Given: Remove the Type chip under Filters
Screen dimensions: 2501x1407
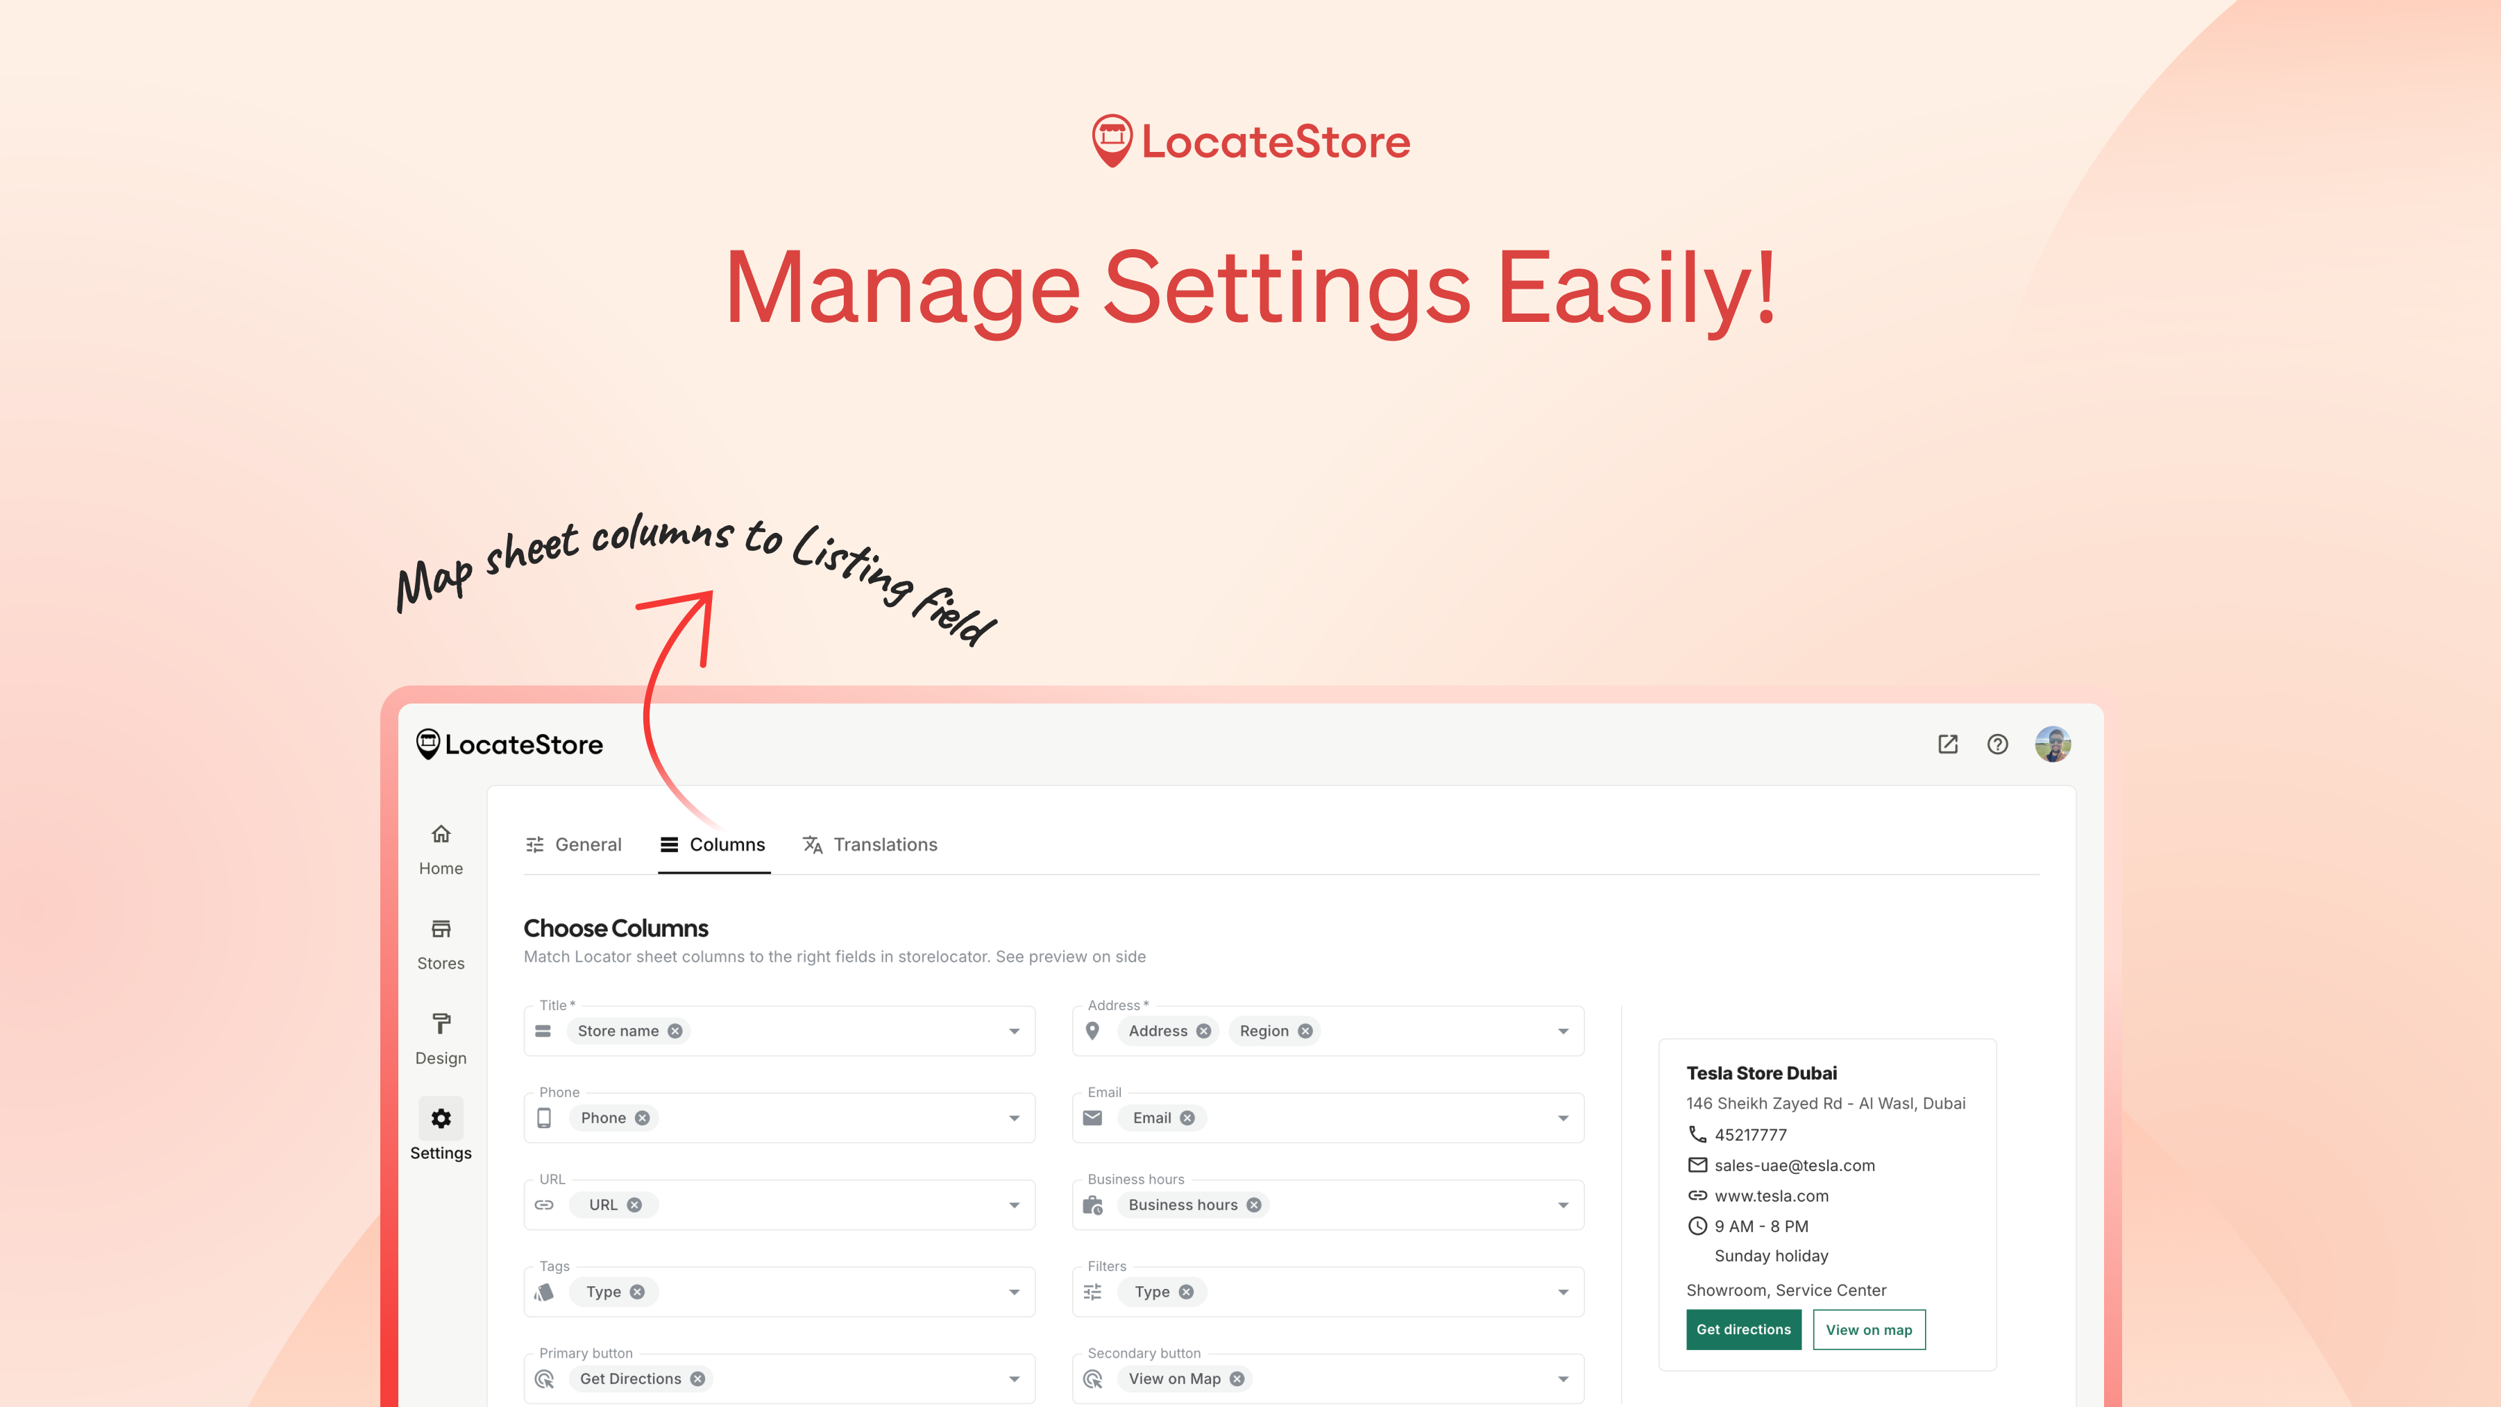Looking at the screenshot, I should point(1185,1292).
